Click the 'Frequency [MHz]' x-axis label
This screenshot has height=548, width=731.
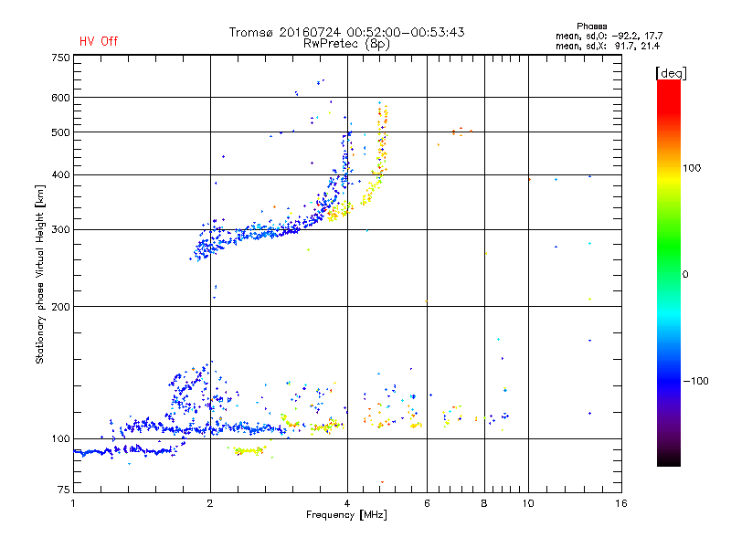tap(346, 515)
